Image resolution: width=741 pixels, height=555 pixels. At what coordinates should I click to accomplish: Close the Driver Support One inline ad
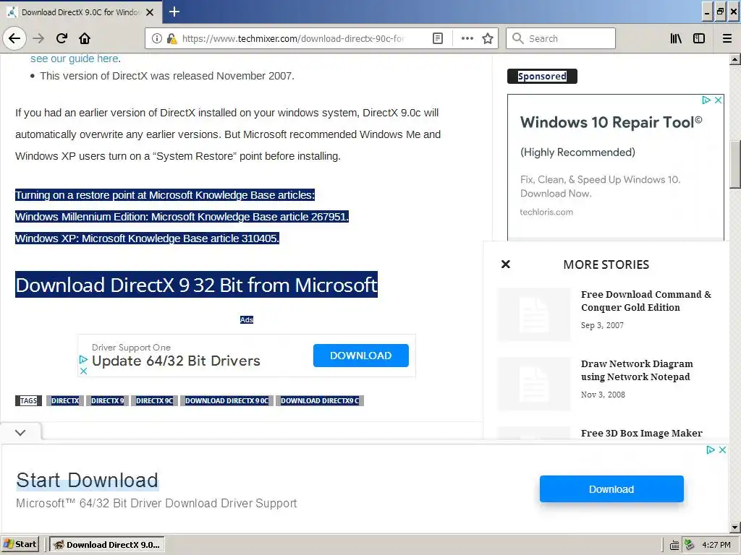click(83, 371)
